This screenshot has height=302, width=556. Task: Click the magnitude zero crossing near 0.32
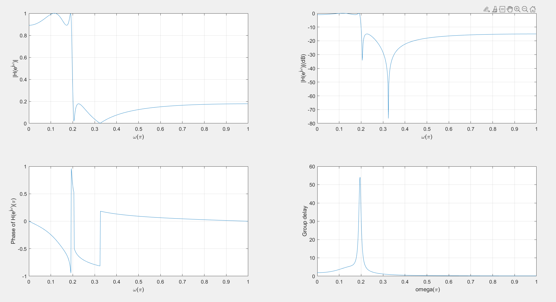pos(100,123)
